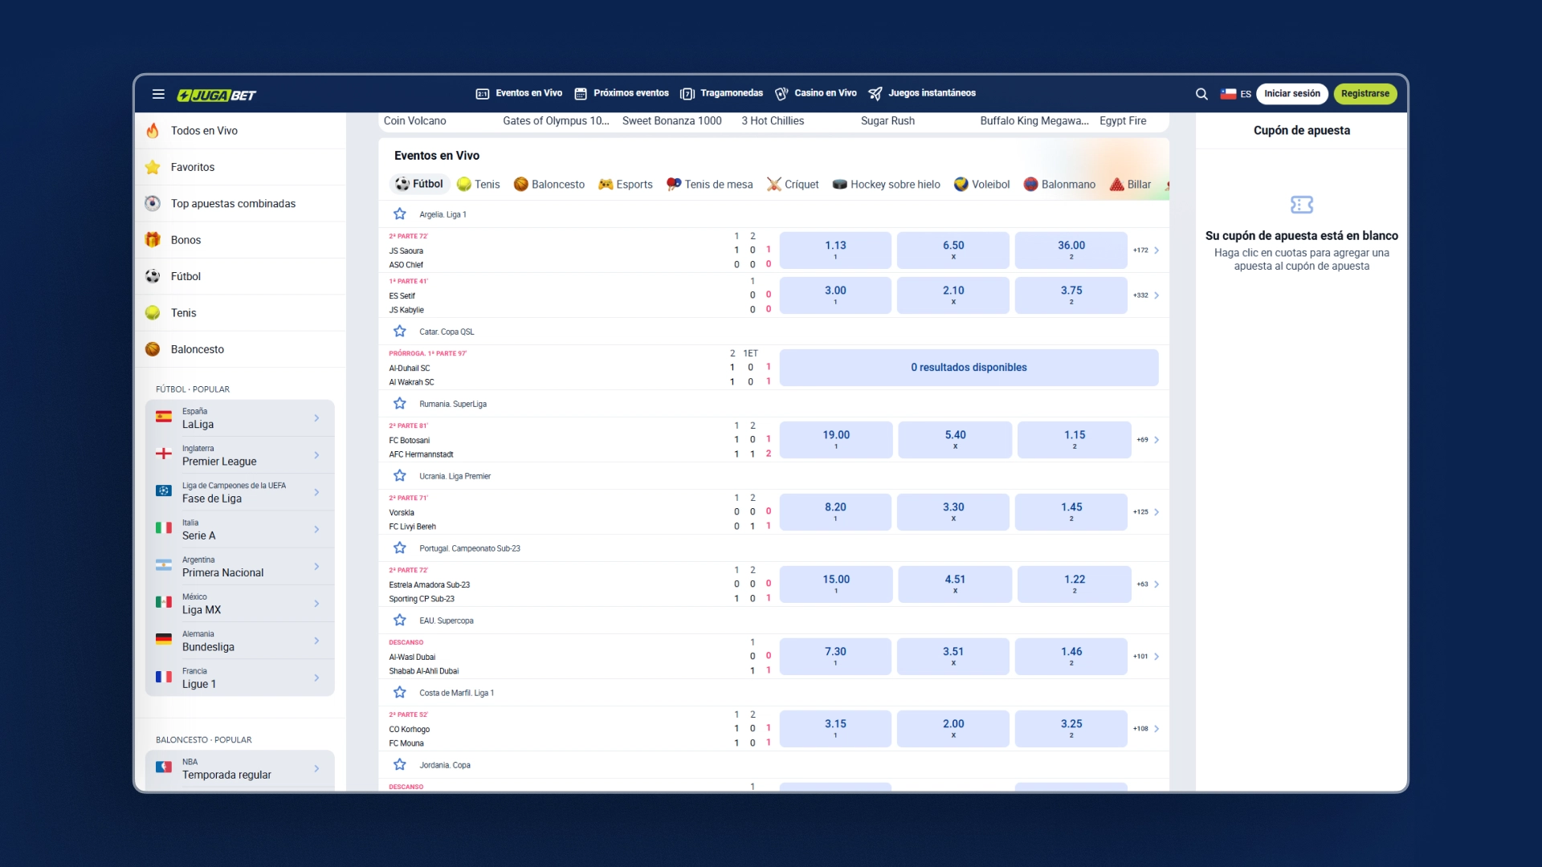Select the Billar sport tab
1542x867 pixels.
point(1131,185)
